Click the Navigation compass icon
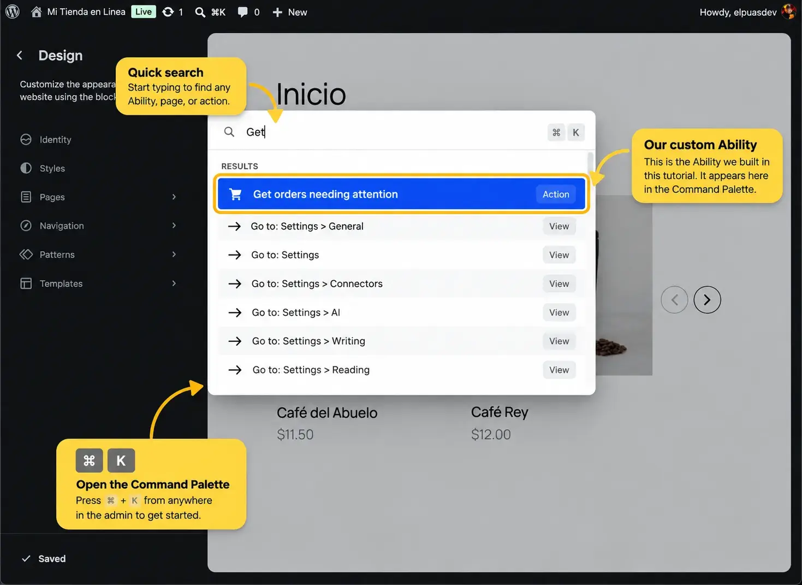Screen dimensions: 802x585 pyautogui.click(x=26, y=226)
